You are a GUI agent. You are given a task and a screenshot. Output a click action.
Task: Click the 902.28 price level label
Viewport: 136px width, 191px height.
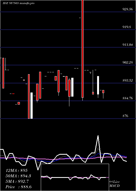pyautogui.click(x=128, y=62)
